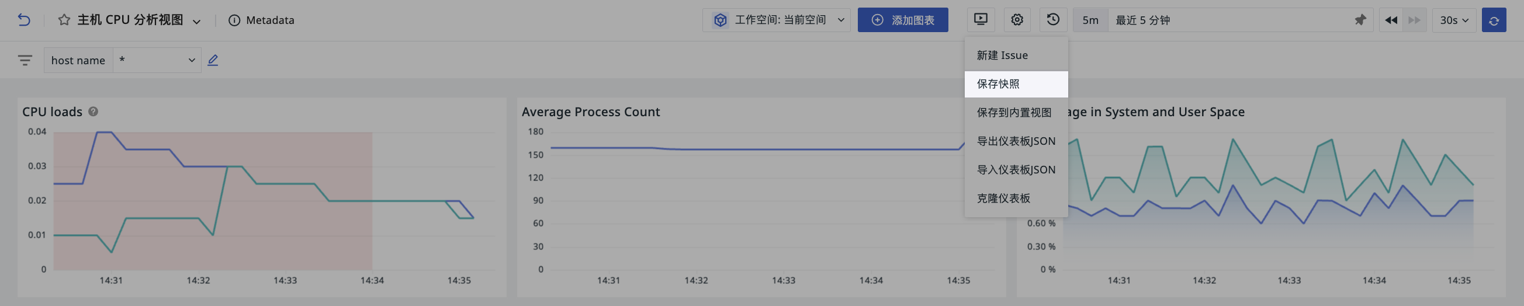Pin the time range with pin icon

(1360, 20)
